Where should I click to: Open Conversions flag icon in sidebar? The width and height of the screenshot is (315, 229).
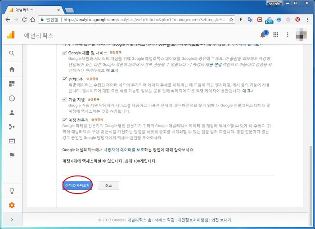click(x=12, y=155)
